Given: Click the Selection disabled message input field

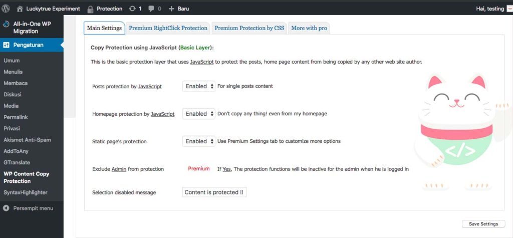Looking at the screenshot, I should [214, 192].
